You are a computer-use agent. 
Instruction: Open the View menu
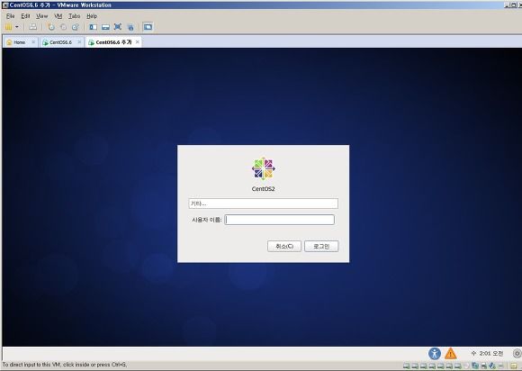tap(42, 16)
